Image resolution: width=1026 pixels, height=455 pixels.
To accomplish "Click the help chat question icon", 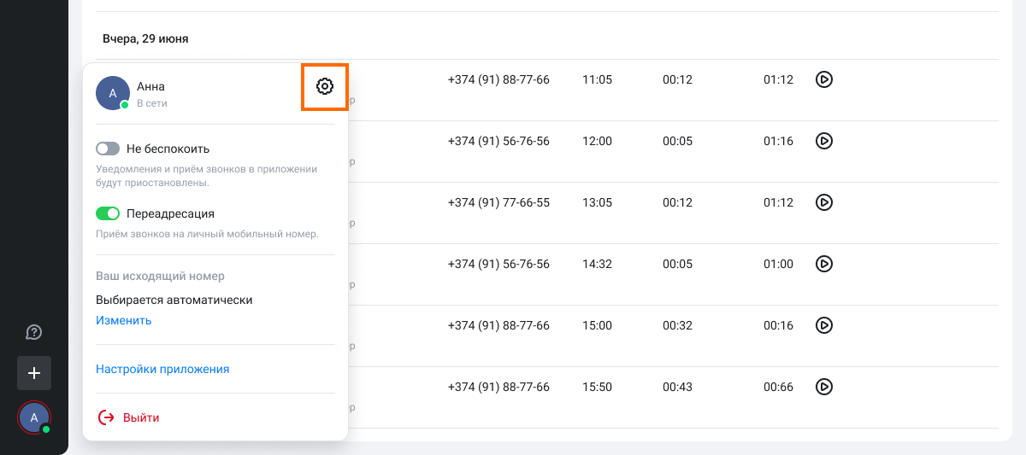I will (34, 332).
